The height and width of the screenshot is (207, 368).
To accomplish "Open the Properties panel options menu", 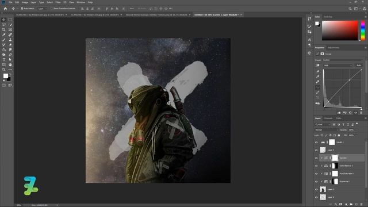I will (366, 48).
